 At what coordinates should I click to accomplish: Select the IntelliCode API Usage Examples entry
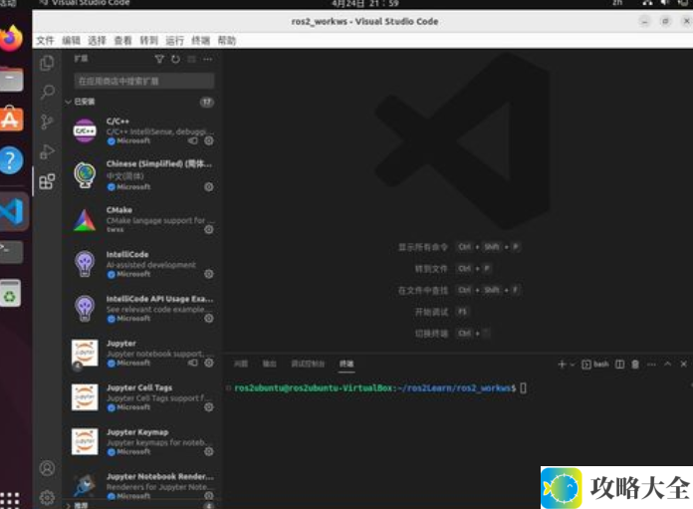click(140, 308)
